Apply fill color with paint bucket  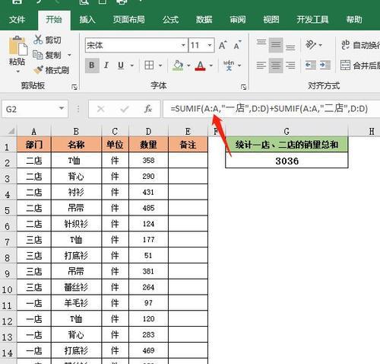[178, 65]
